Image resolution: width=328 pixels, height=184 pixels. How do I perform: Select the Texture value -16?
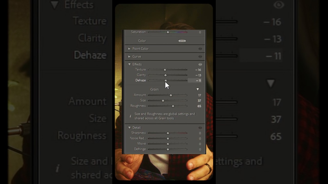[x=198, y=70]
